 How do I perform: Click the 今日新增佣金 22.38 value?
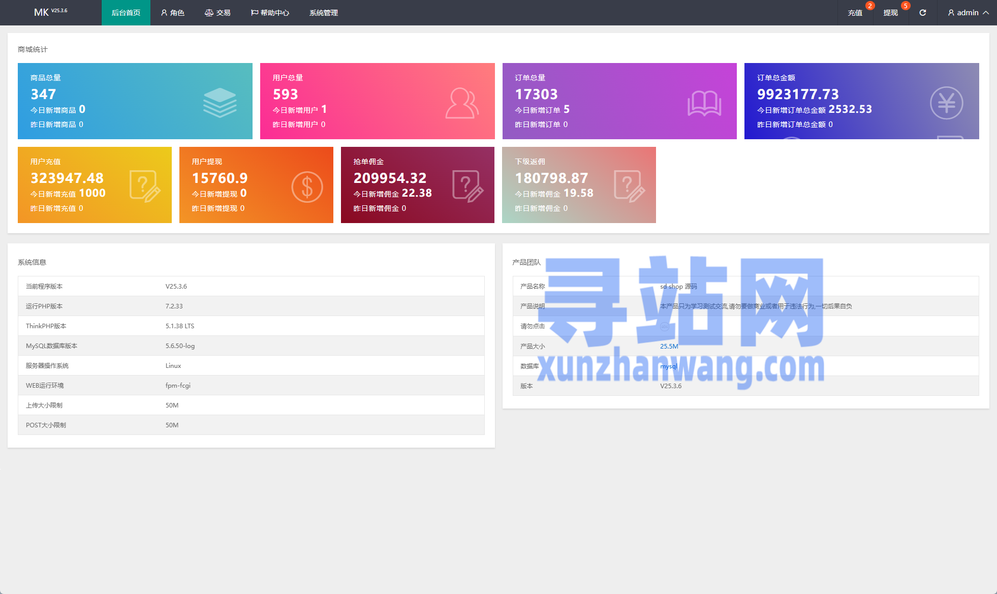pos(417,193)
